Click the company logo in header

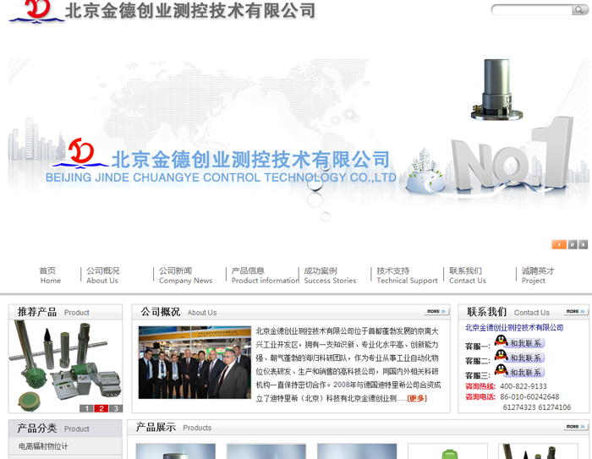(162, 11)
